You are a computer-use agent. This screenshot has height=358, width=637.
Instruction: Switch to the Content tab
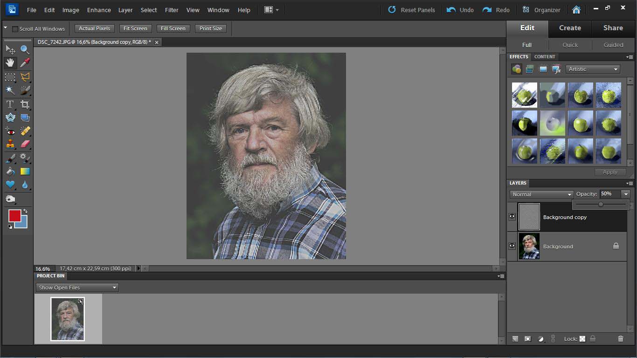point(545,57)
